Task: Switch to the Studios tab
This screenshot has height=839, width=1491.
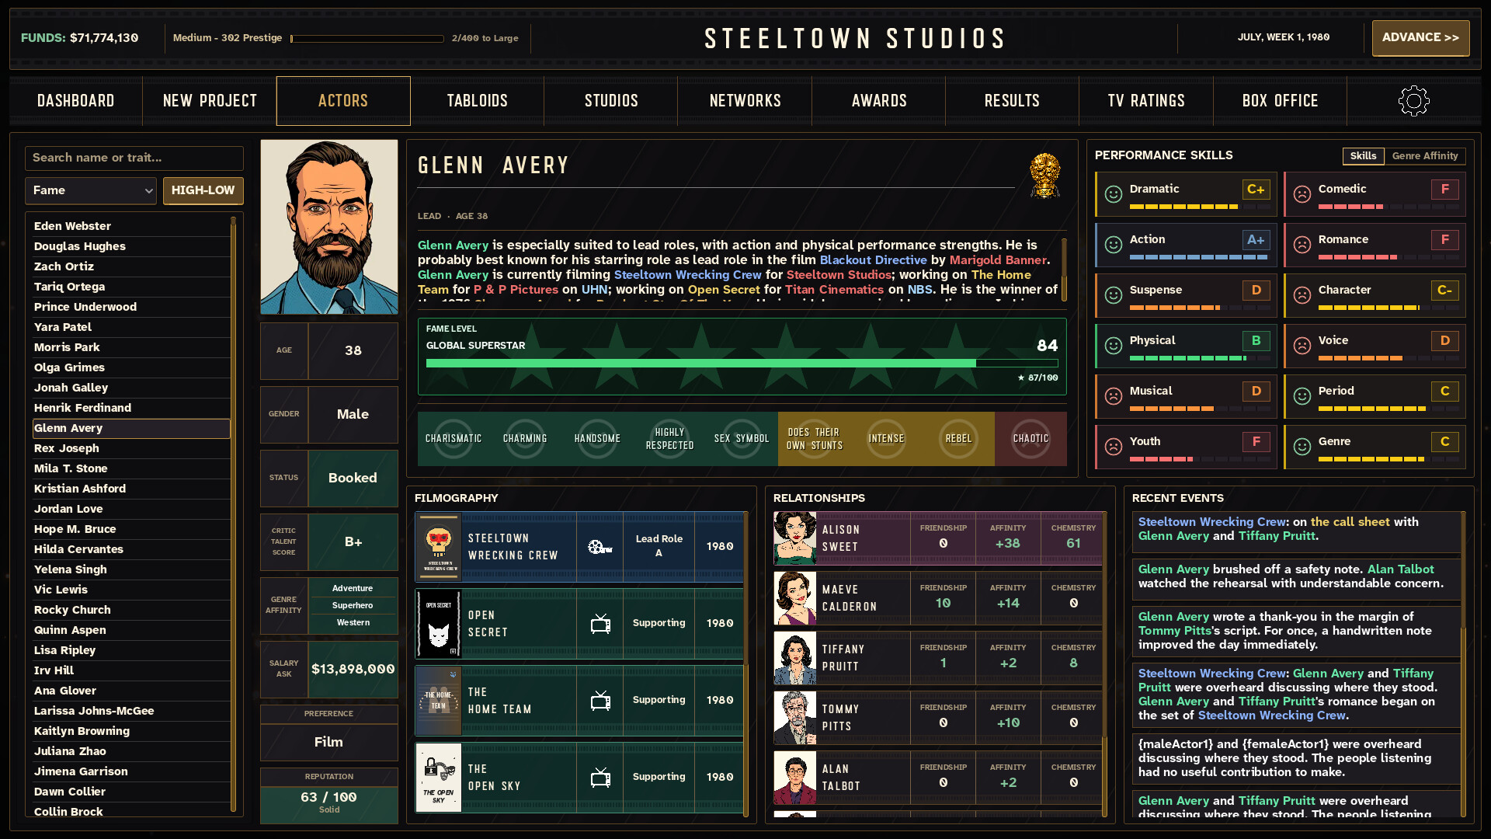Action: pyautogui.click(x=611, y=101)
